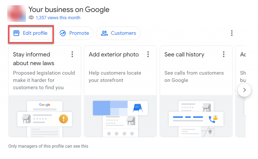This screenshot has width=258, height=159.
Task: Click the Edit profile storefront icon
Action: pyautogui.click(x=16, y=33)
